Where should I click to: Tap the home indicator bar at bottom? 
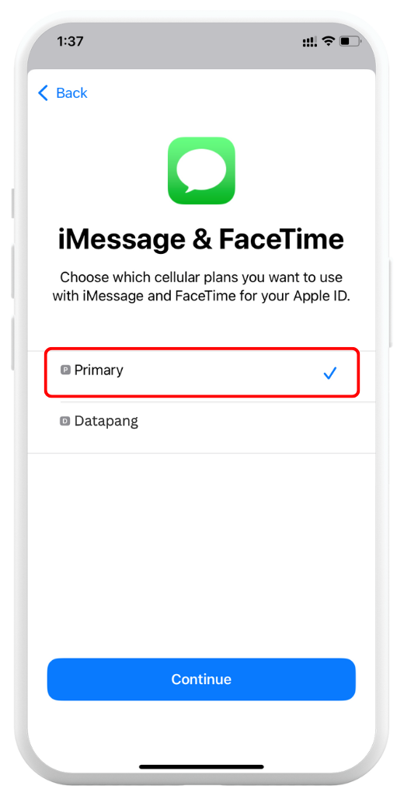point(201,766)
